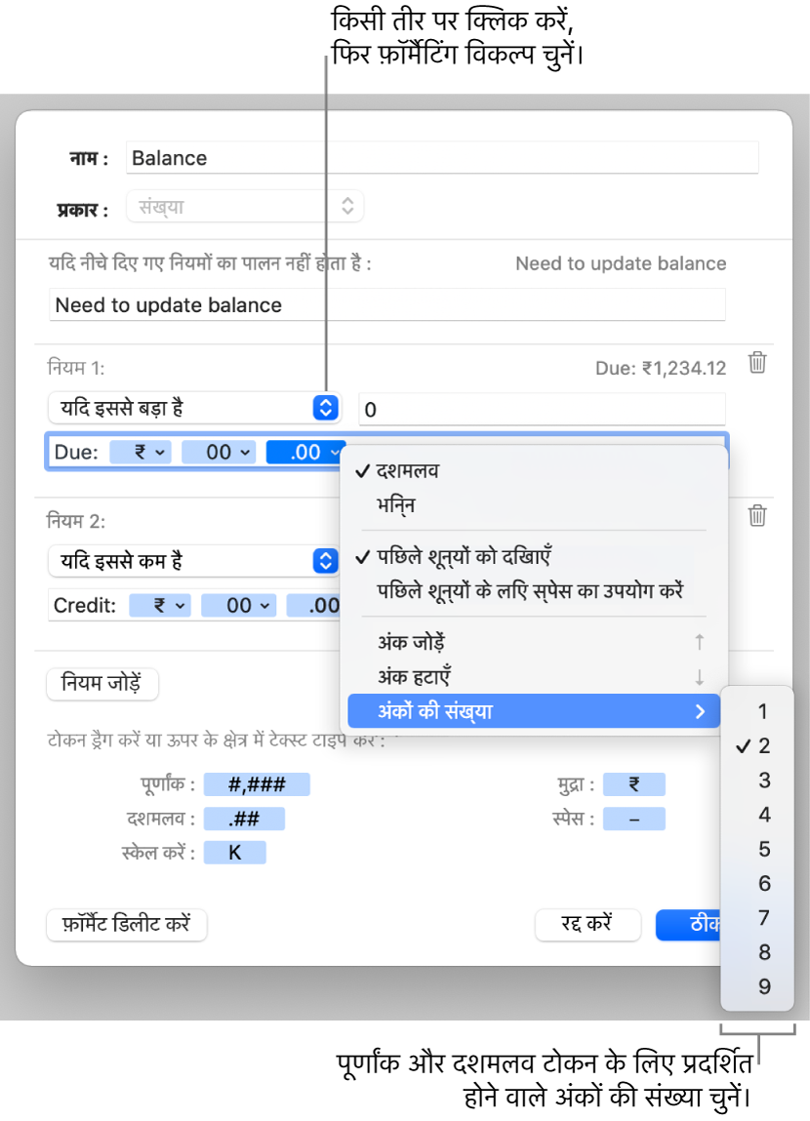This screenshot has width=810, height=1121.
Task: Choose the 'भिन्न' menu option
Action: point(533,505)
